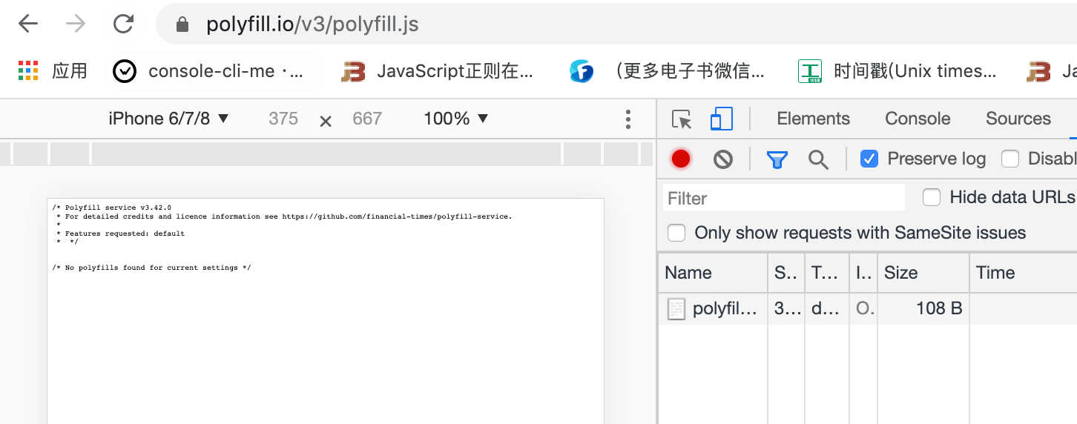Stop recording network log
This screenshot has width=1077, height=424.
pyautogui.click(x=681, y=159)
